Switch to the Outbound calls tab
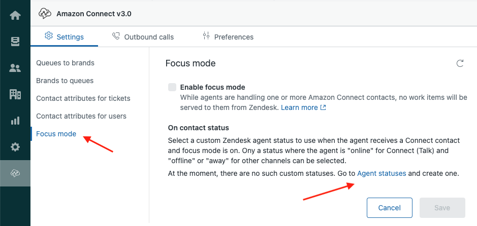 pyautogui.click(x=143, y=36)
